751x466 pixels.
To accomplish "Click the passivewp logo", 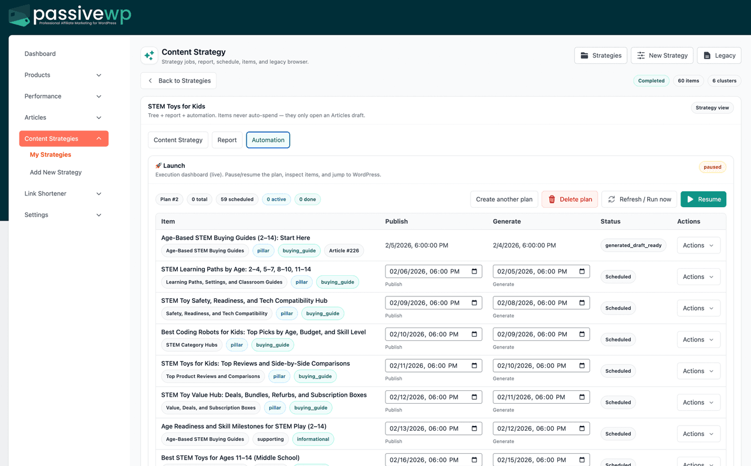I will [x=67, y=15].
